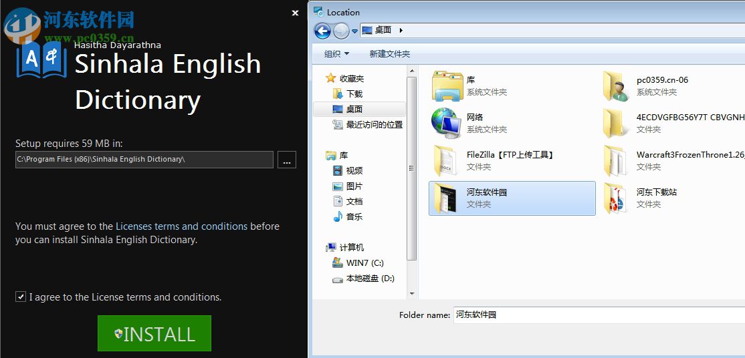The width and height of the screenshot is (745, 358).
Task: Click the browse "..." button
Action: (x=286, y=160)
